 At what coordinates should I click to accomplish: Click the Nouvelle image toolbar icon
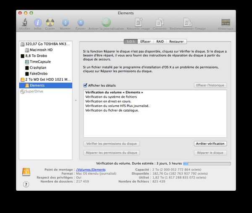click(x=139, y=22)
